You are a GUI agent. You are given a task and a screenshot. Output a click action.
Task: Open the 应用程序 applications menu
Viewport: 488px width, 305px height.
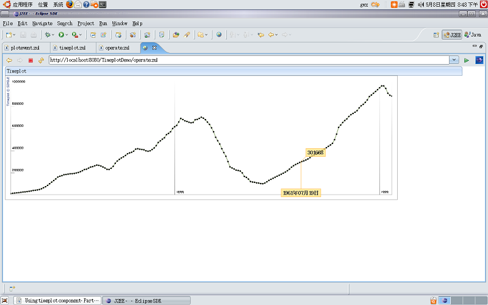23,4
